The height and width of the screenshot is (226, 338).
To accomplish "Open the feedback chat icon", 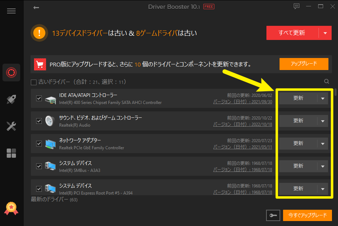I will click(x=297, y=6).
